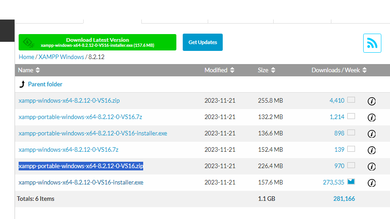Open the RSS feed icon
The height and width of the screenshot is (219, 390).
tap(372, 43)
